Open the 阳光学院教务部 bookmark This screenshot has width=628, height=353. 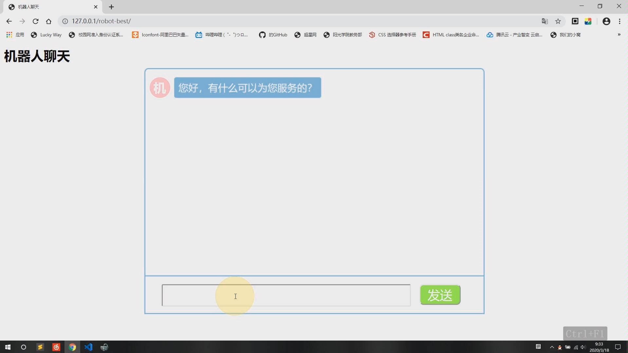(x=343, y=35)
